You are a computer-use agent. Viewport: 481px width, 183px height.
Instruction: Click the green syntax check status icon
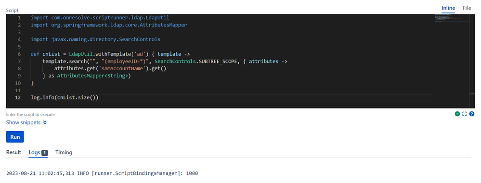point(457,114)
